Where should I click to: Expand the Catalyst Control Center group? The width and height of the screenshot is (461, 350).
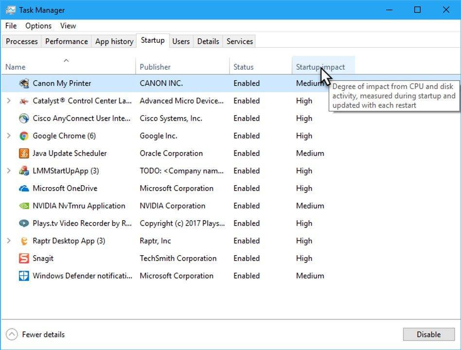[9, 101]
